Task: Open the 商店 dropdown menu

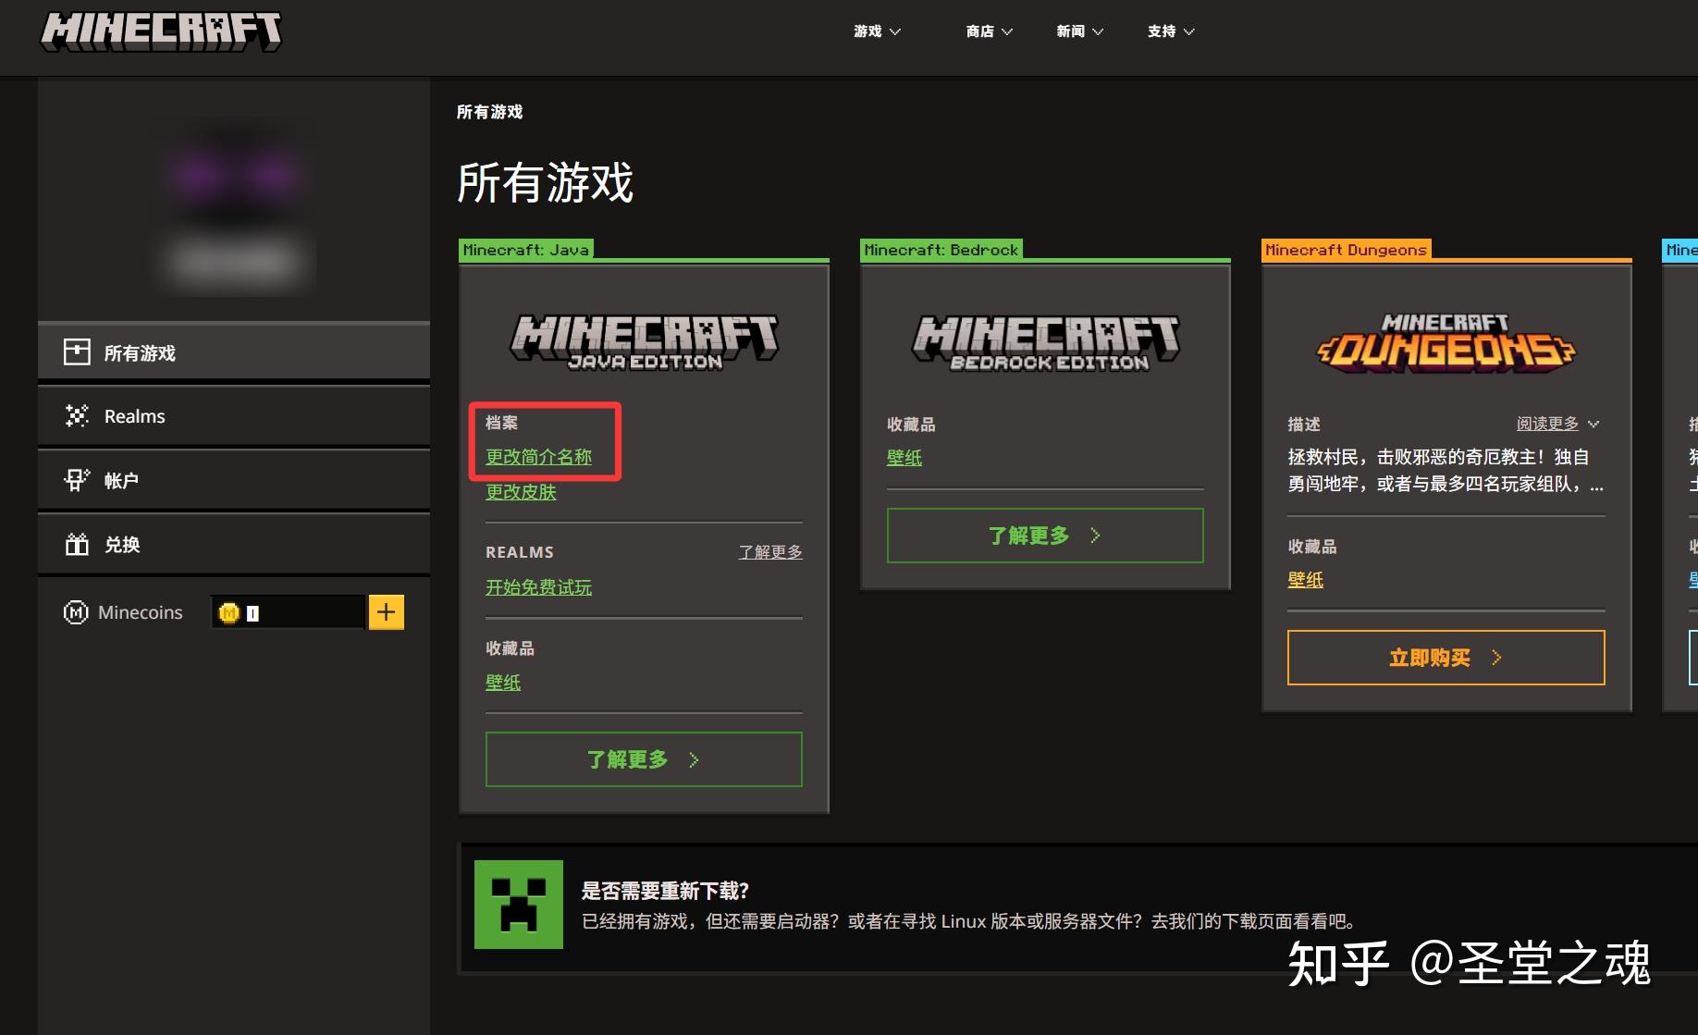Action: [990, 31]
